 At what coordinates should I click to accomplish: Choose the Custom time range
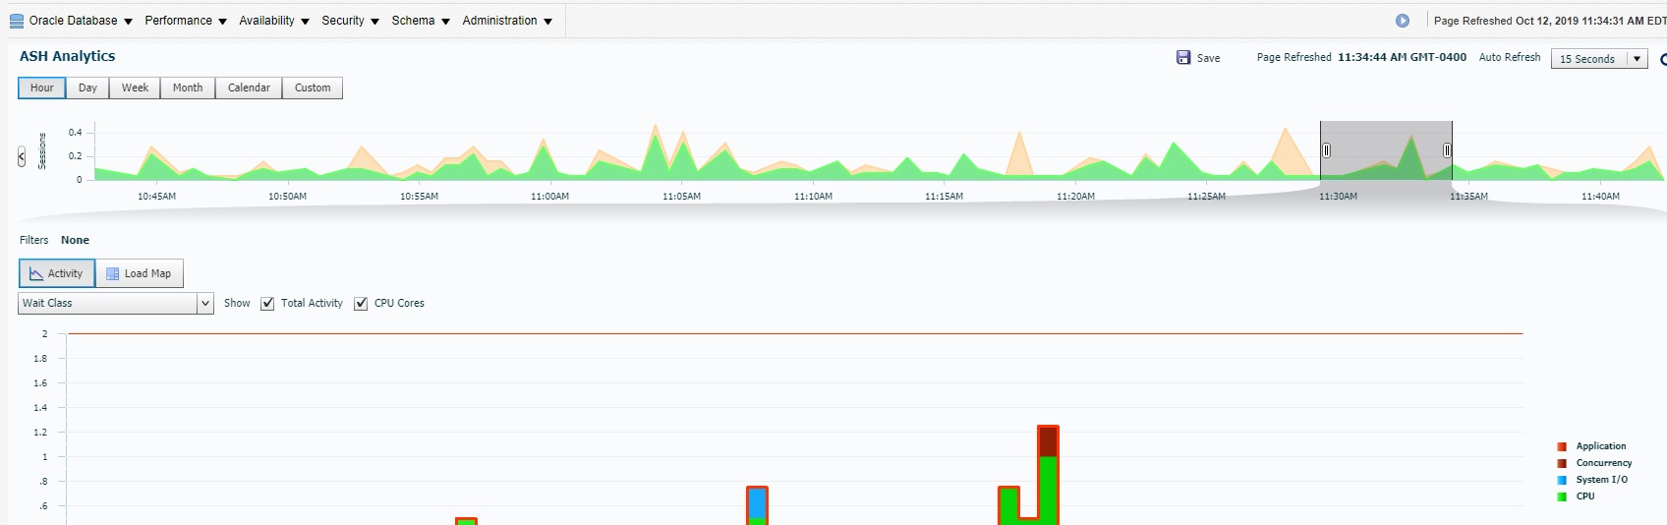point(313,87)
